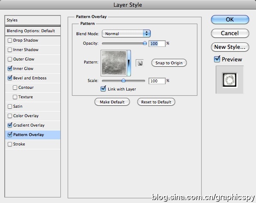
Task: Click the layer style preview thumbnail
Action: pos(229,80)
